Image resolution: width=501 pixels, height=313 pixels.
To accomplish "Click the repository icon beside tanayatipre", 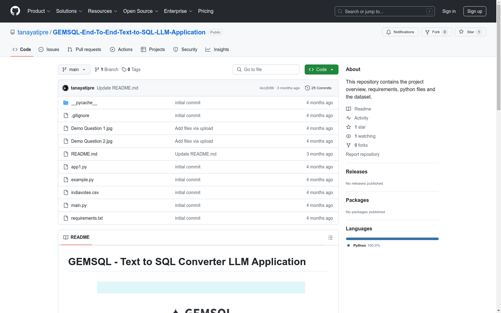I will click(13, 32).
